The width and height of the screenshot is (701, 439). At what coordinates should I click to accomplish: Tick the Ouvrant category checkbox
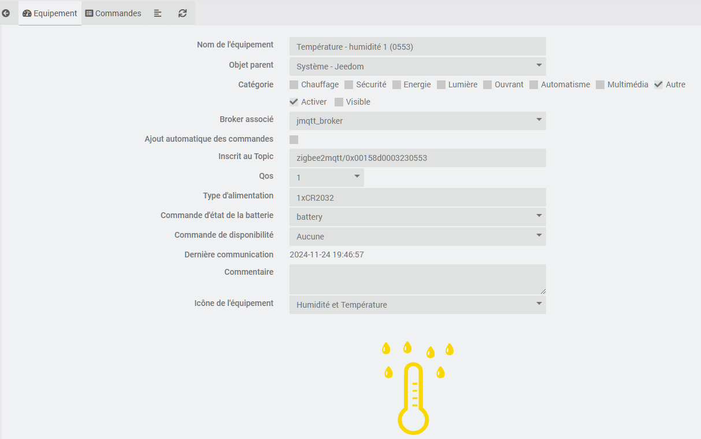tap(487, 84)
